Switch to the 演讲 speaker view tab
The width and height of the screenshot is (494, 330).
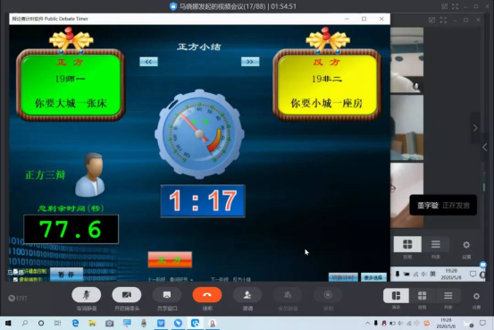(396, 296)
